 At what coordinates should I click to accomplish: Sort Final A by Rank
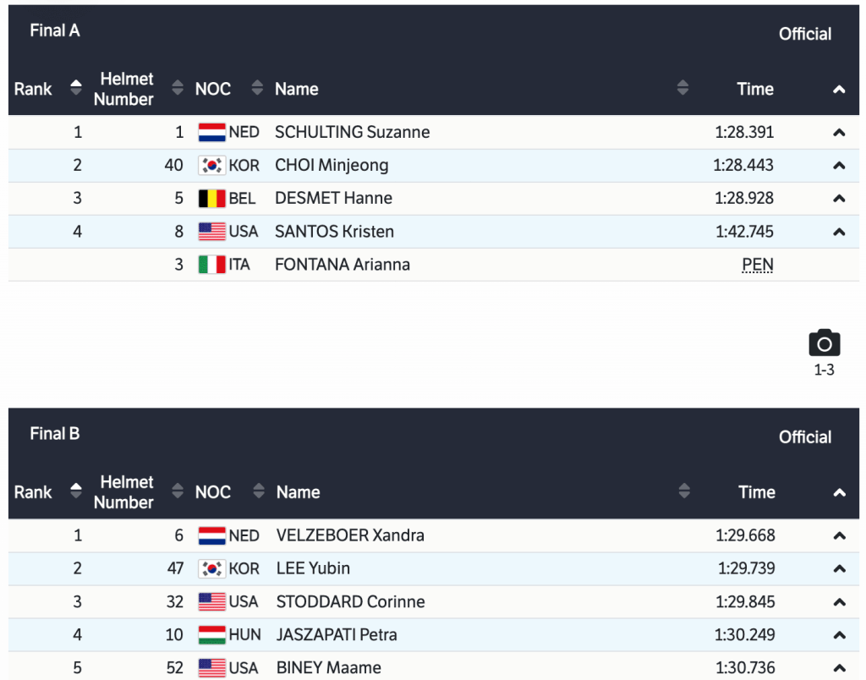coord(76,89)
